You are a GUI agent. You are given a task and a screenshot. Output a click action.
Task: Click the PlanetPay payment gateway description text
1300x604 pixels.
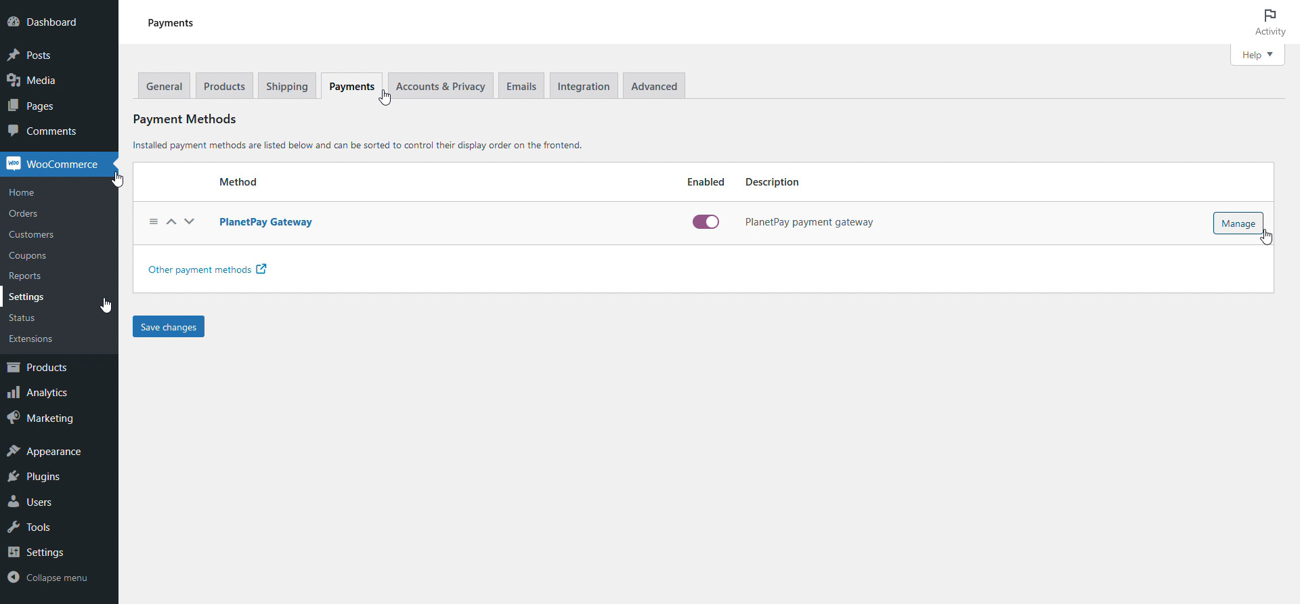tap(809, 222)
